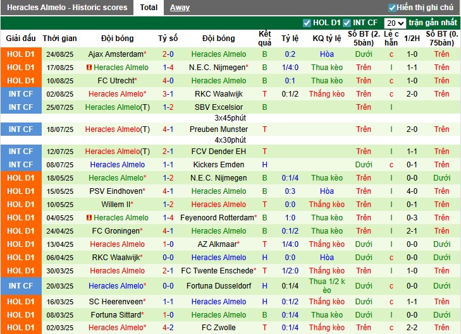Viewport: 461px width, 334px height.
Task: Open the Fortuna Dusseldorf team link
Action: pyautogui.click(x=219, y=286)
